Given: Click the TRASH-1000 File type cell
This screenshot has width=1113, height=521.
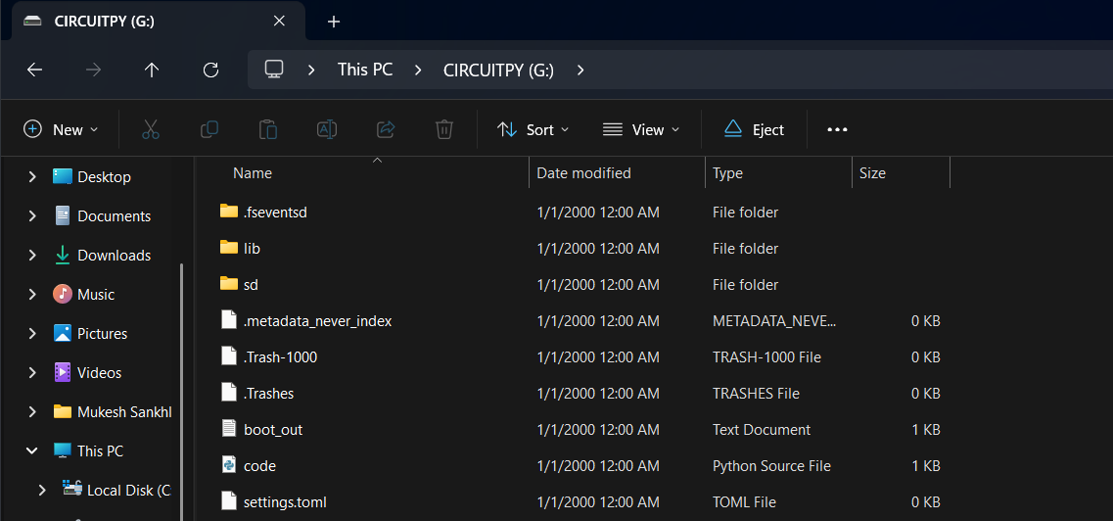Looking at the screenshot, I should tap(766, 357).
